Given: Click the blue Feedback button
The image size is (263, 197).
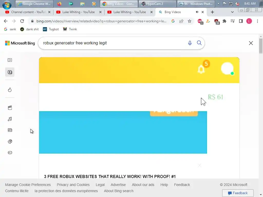Looking at the screenshot, I should coord(238,193).
